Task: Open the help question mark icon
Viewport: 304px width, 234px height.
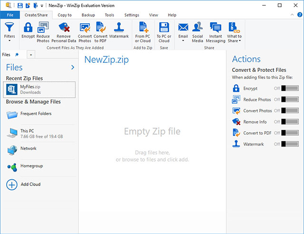Action: [300, 15]
